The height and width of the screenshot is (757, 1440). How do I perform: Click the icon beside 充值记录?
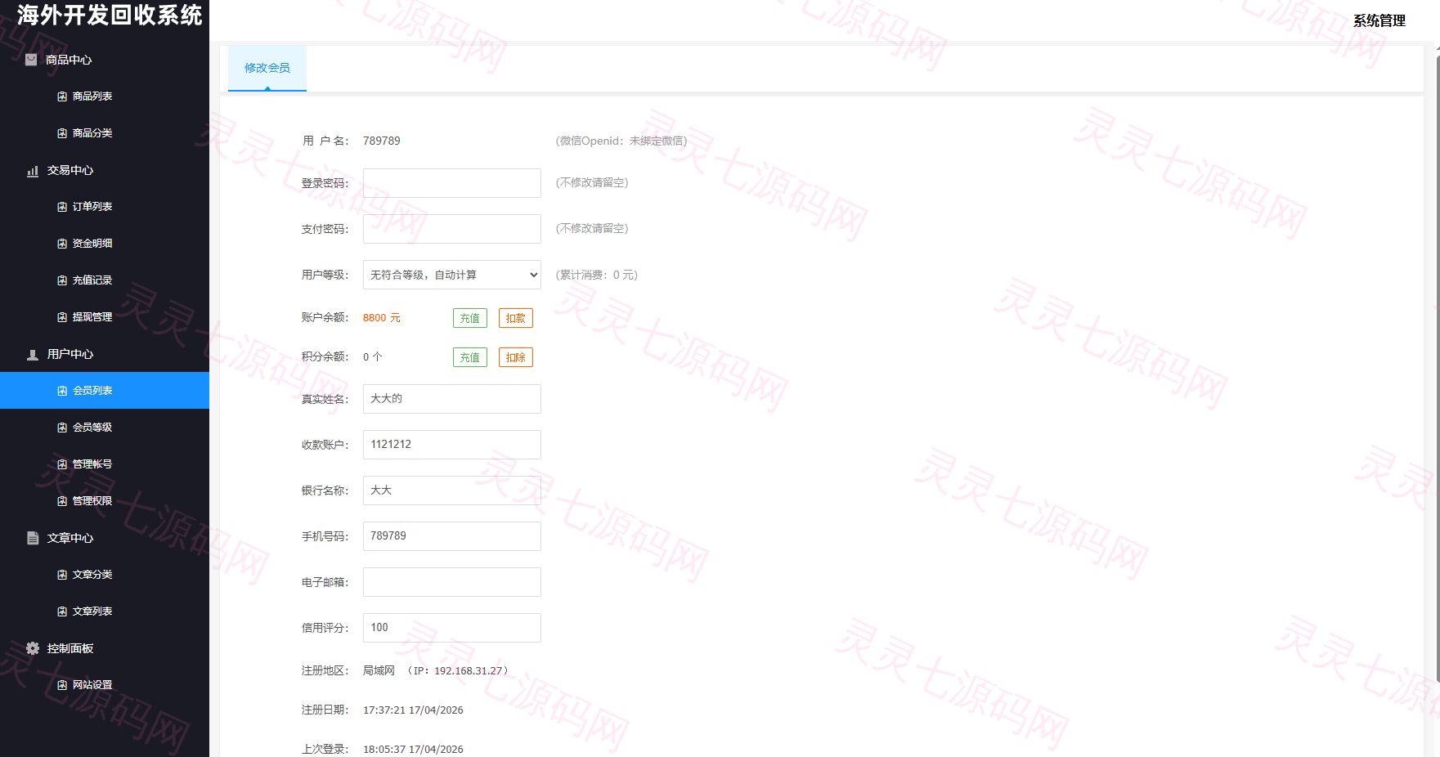point(62,280)
